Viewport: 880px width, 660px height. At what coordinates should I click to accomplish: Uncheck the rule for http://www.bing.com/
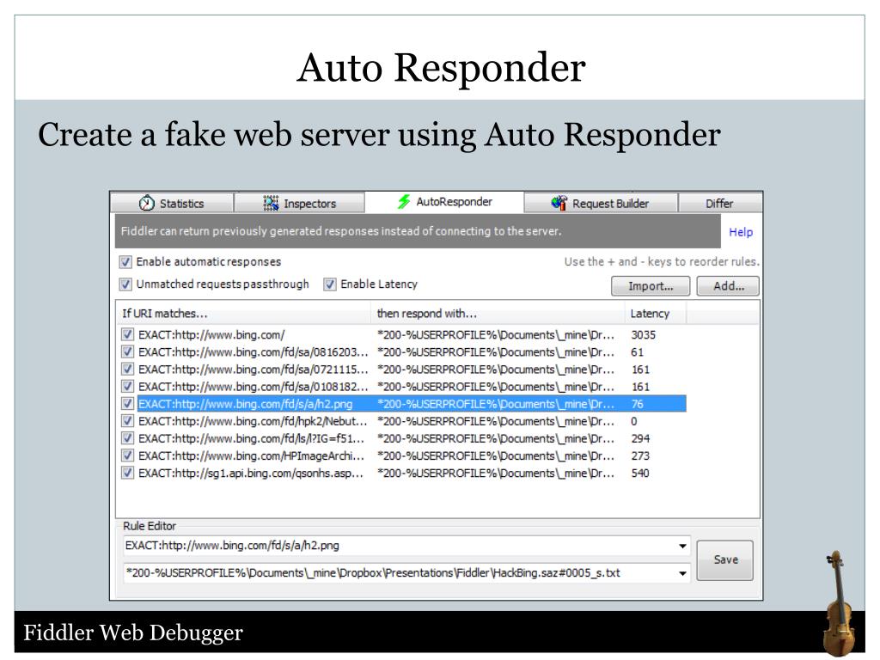127,335
